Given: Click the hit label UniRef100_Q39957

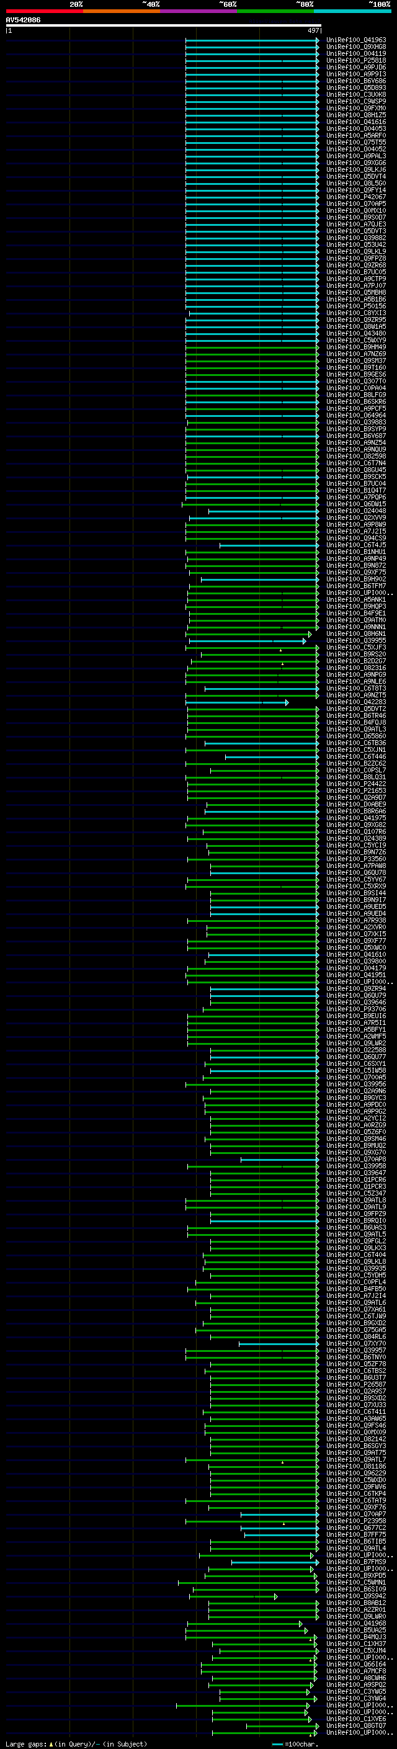Looking at the screenshot, I should coord(356,1351).
